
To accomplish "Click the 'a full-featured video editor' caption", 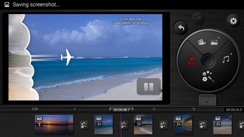I will point(131,21).
